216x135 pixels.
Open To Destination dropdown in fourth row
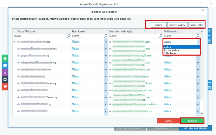click(x=198, y=63)
